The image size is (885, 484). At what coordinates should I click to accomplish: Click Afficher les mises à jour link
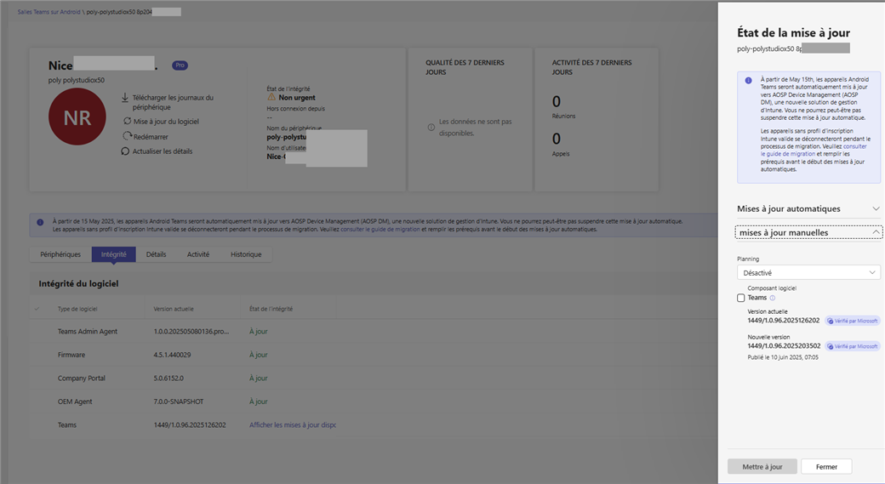tap(293, 424)
